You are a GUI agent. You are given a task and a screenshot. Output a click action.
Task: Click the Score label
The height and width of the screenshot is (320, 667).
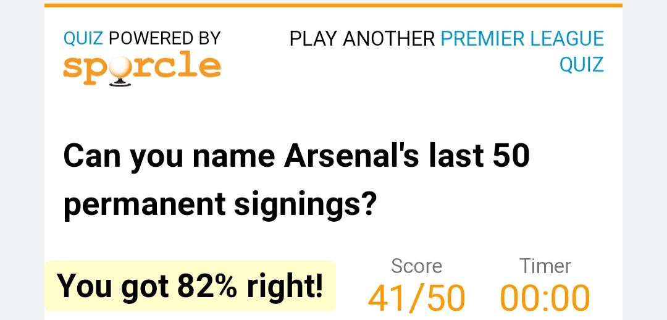click(416, 266)
